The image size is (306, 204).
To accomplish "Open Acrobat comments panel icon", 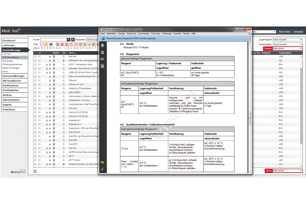I will tap(102, 162).
